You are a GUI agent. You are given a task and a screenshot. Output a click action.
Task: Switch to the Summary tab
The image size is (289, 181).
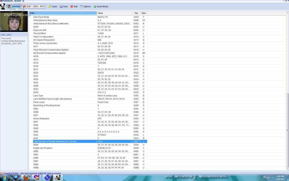(14, 7)
